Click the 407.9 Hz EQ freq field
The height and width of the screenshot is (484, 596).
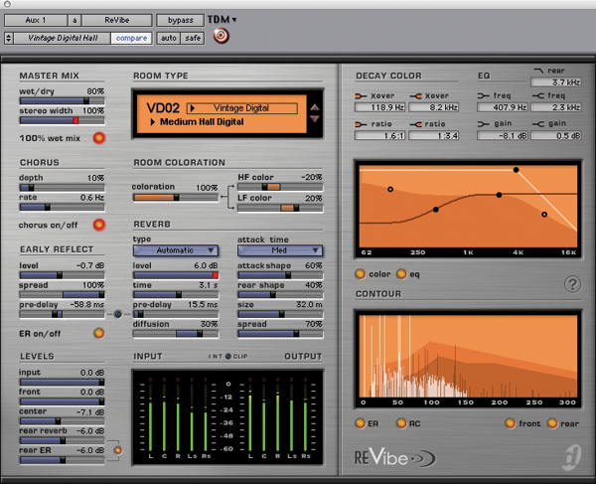tap(503, 107)
